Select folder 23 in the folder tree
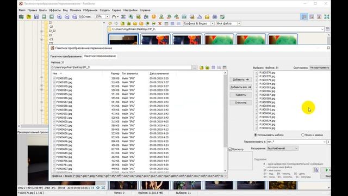 click(51, 35)
